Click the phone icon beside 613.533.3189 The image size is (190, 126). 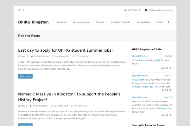[x=125, y=10]
